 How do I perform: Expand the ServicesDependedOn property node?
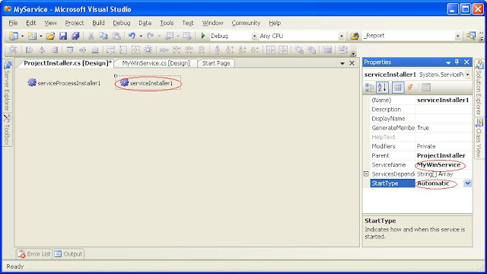tap(366, 174)
